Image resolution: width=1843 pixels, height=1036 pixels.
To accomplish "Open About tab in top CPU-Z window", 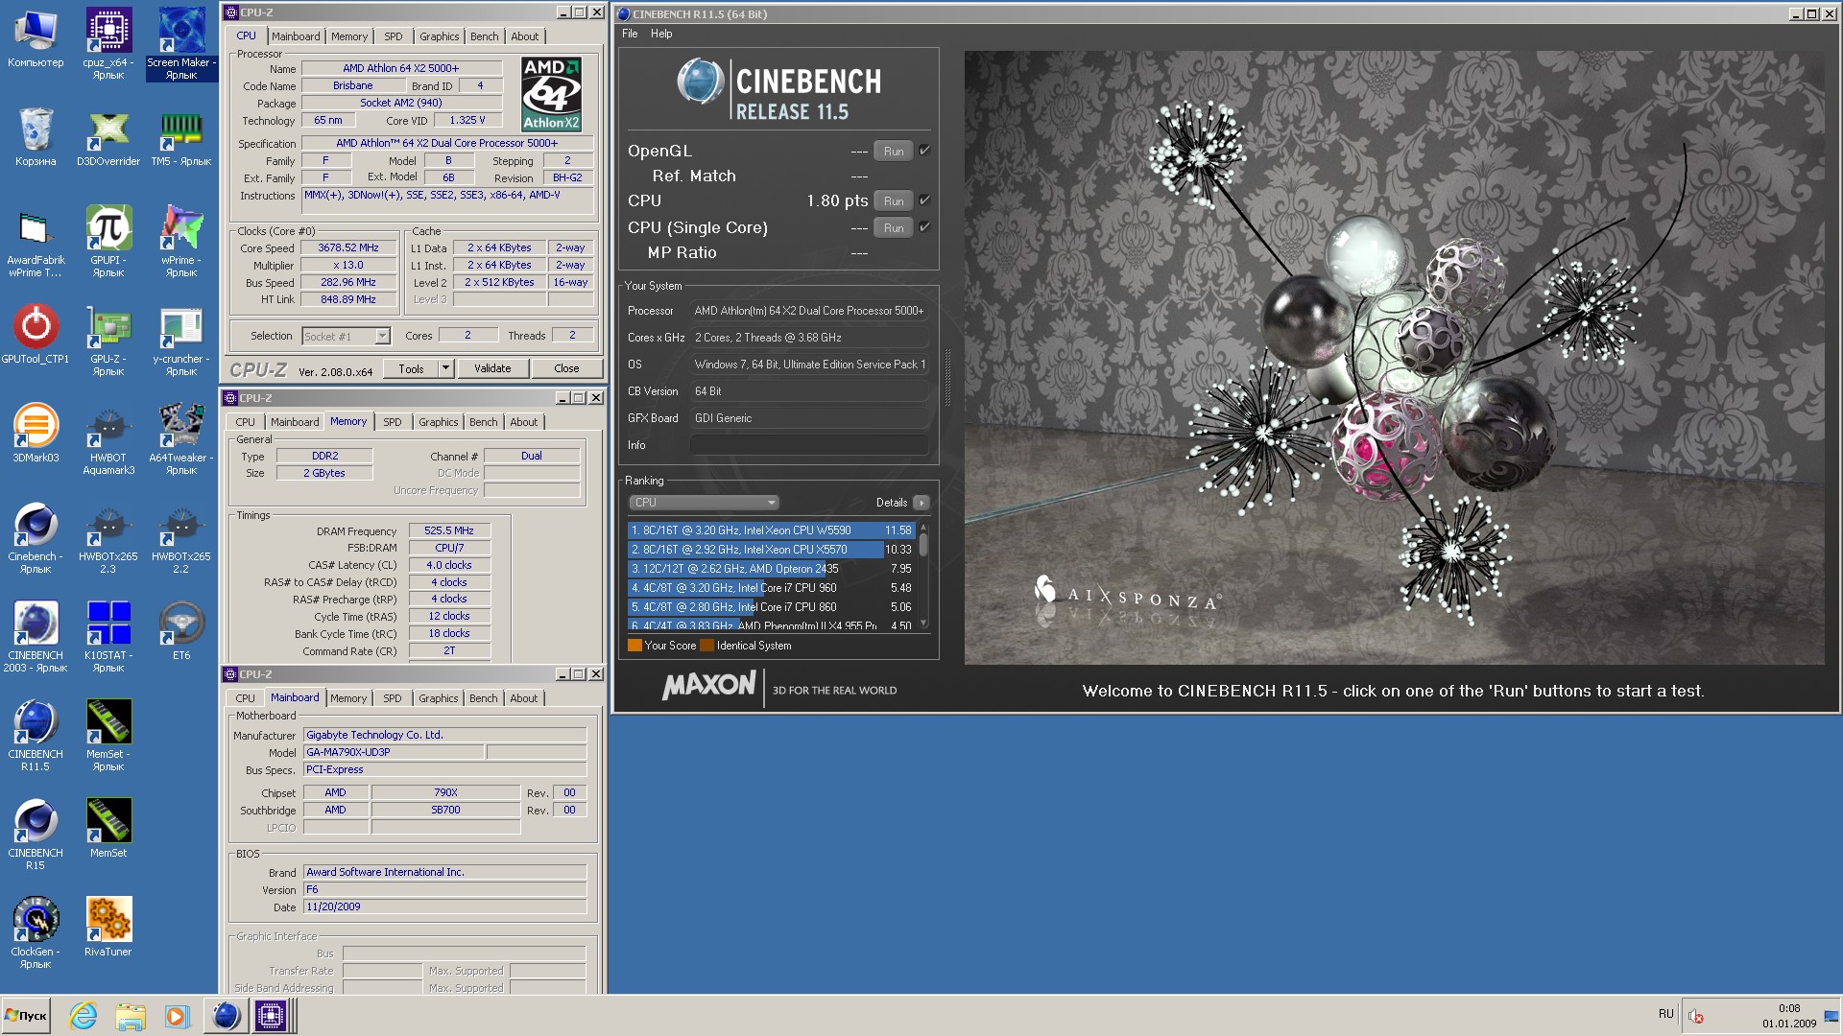I will 525,36.
